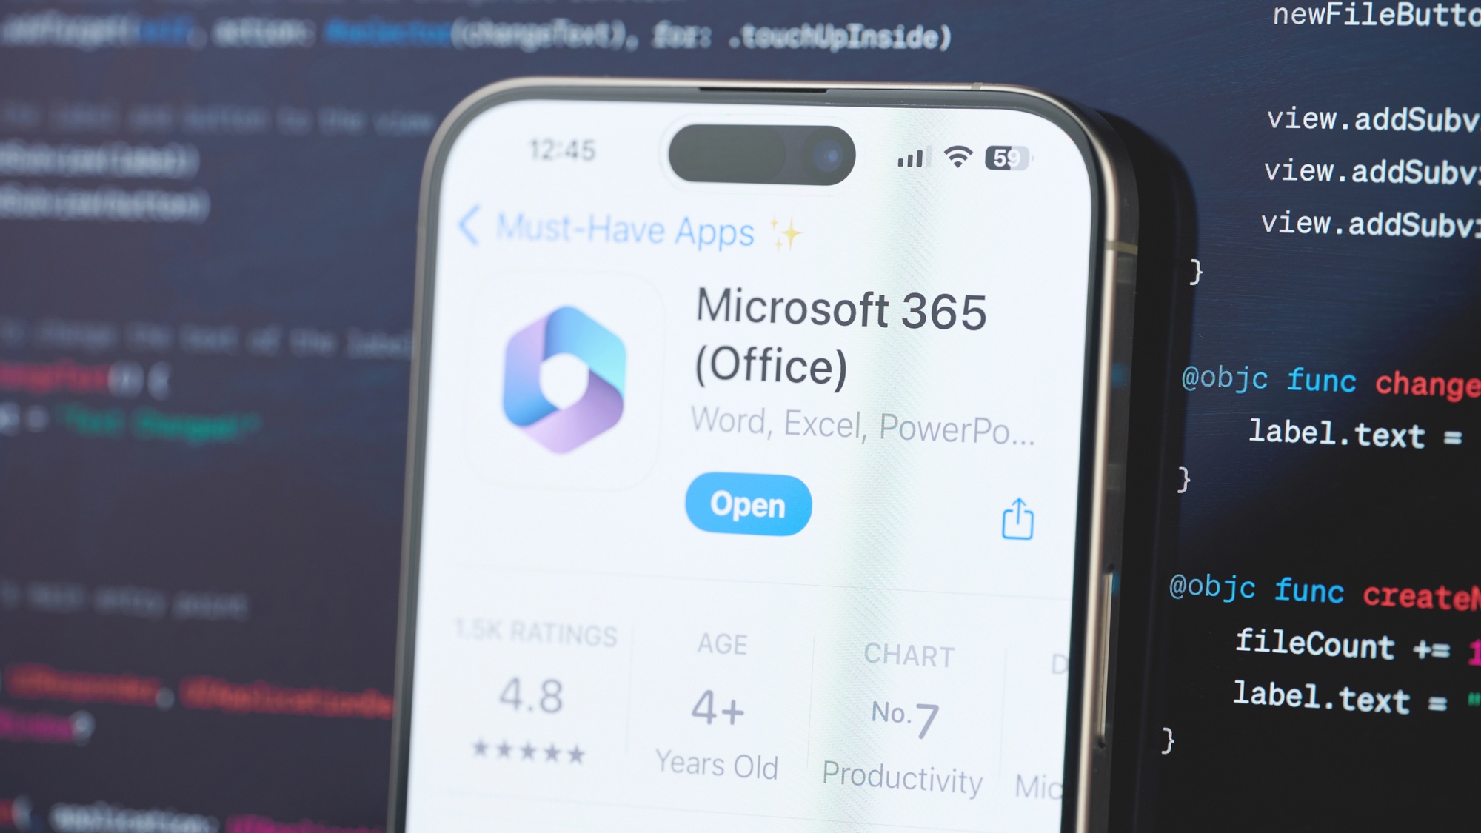
Task: View battery percentage indicator
Action: [1008, 158]
